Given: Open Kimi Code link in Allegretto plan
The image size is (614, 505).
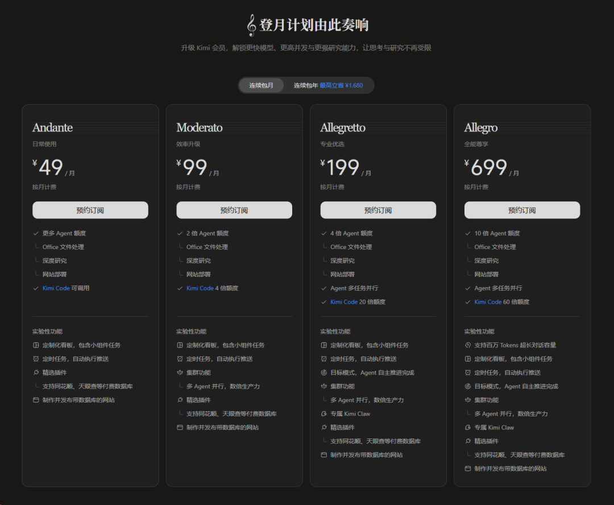Looking at the screenshot, I should [344, 301].
